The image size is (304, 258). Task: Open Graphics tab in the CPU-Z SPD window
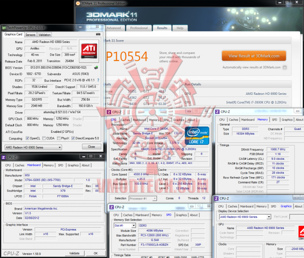181,215
